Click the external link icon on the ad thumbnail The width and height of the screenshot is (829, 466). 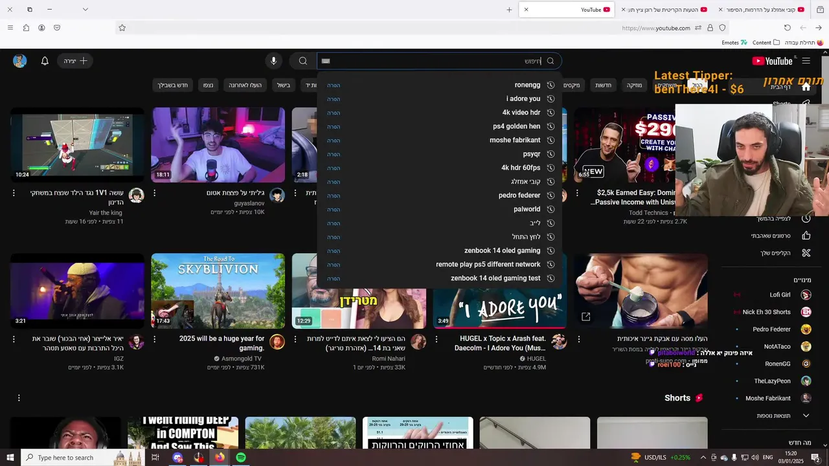(x=585, y=316)
